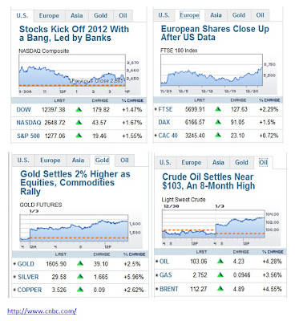Open the Stocks Kick Off 2012 headline
295x321 pixels.
point(74,34)
